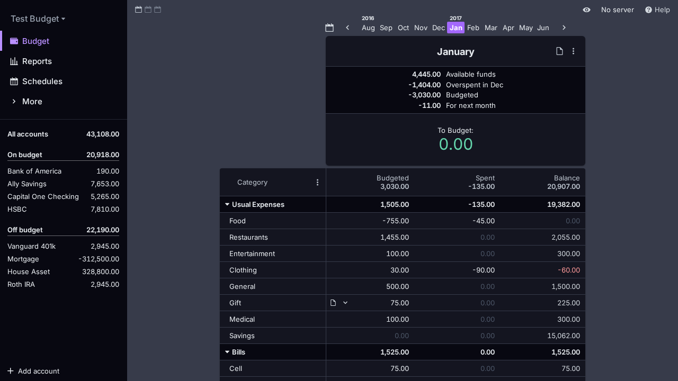
Task: Click Add account button
Action: (x=33, y=371)
